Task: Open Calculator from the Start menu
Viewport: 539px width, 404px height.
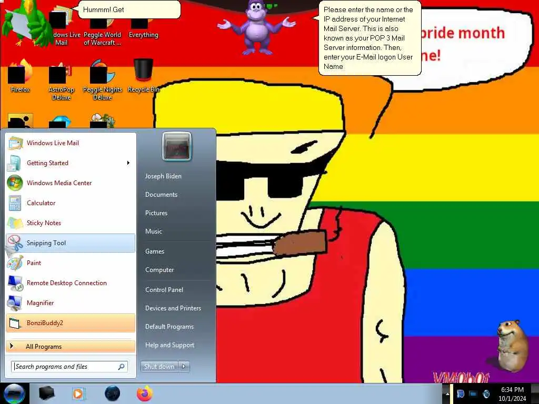Action: 71,203
